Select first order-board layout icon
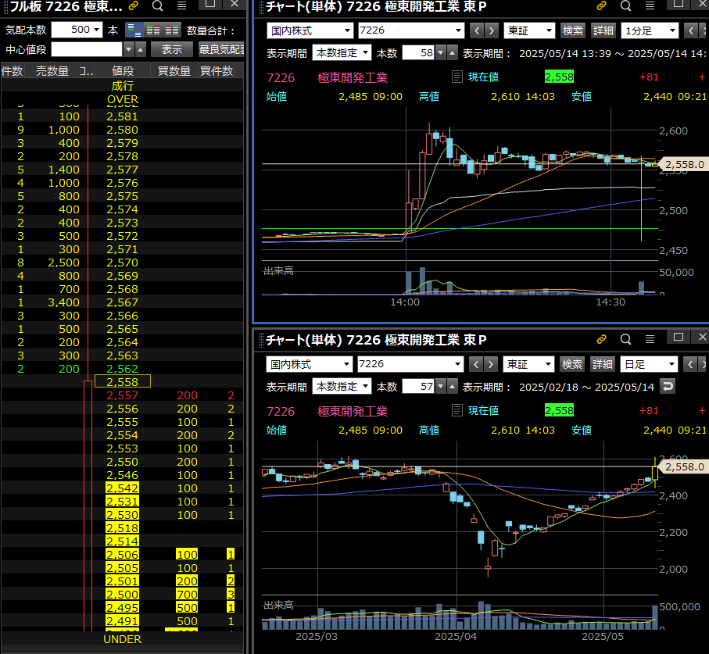 [x=134, y=30]
